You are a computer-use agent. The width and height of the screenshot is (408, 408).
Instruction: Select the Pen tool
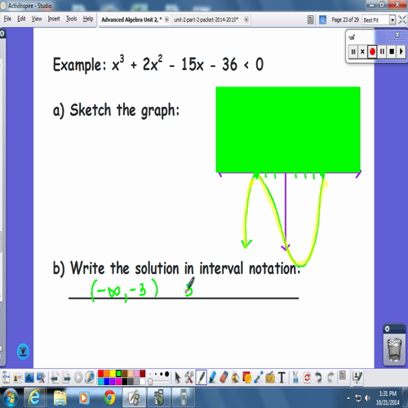(x=201, y=378)
